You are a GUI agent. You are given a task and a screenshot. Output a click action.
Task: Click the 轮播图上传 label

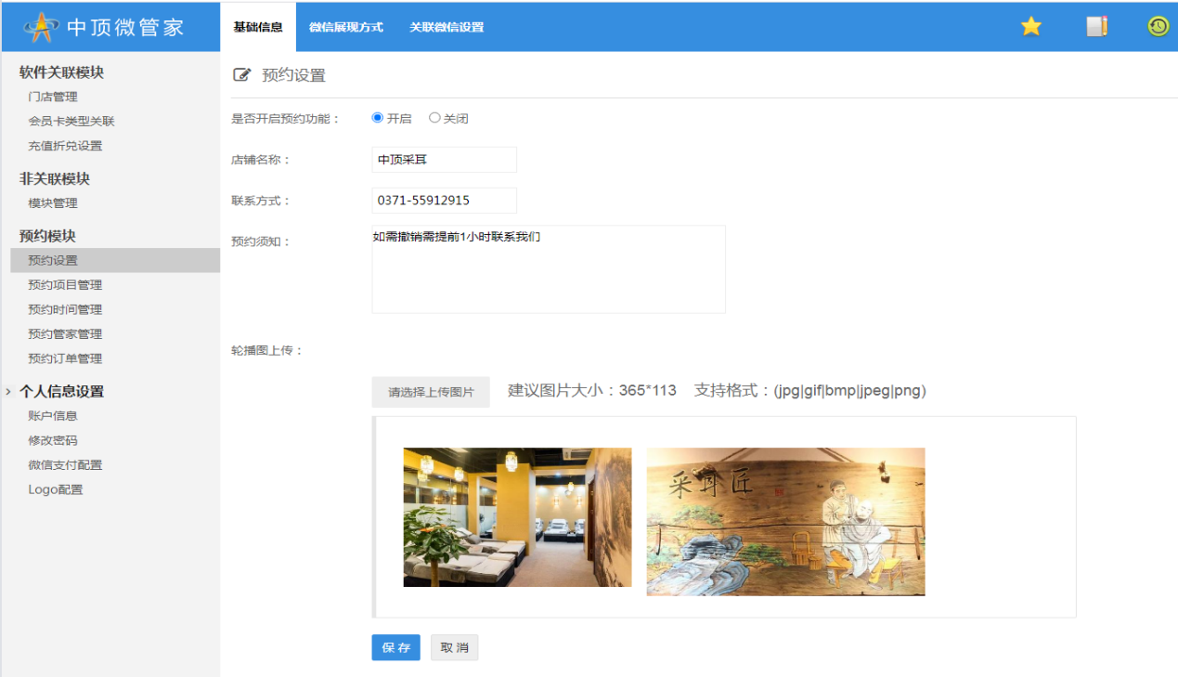click(267, 351)
